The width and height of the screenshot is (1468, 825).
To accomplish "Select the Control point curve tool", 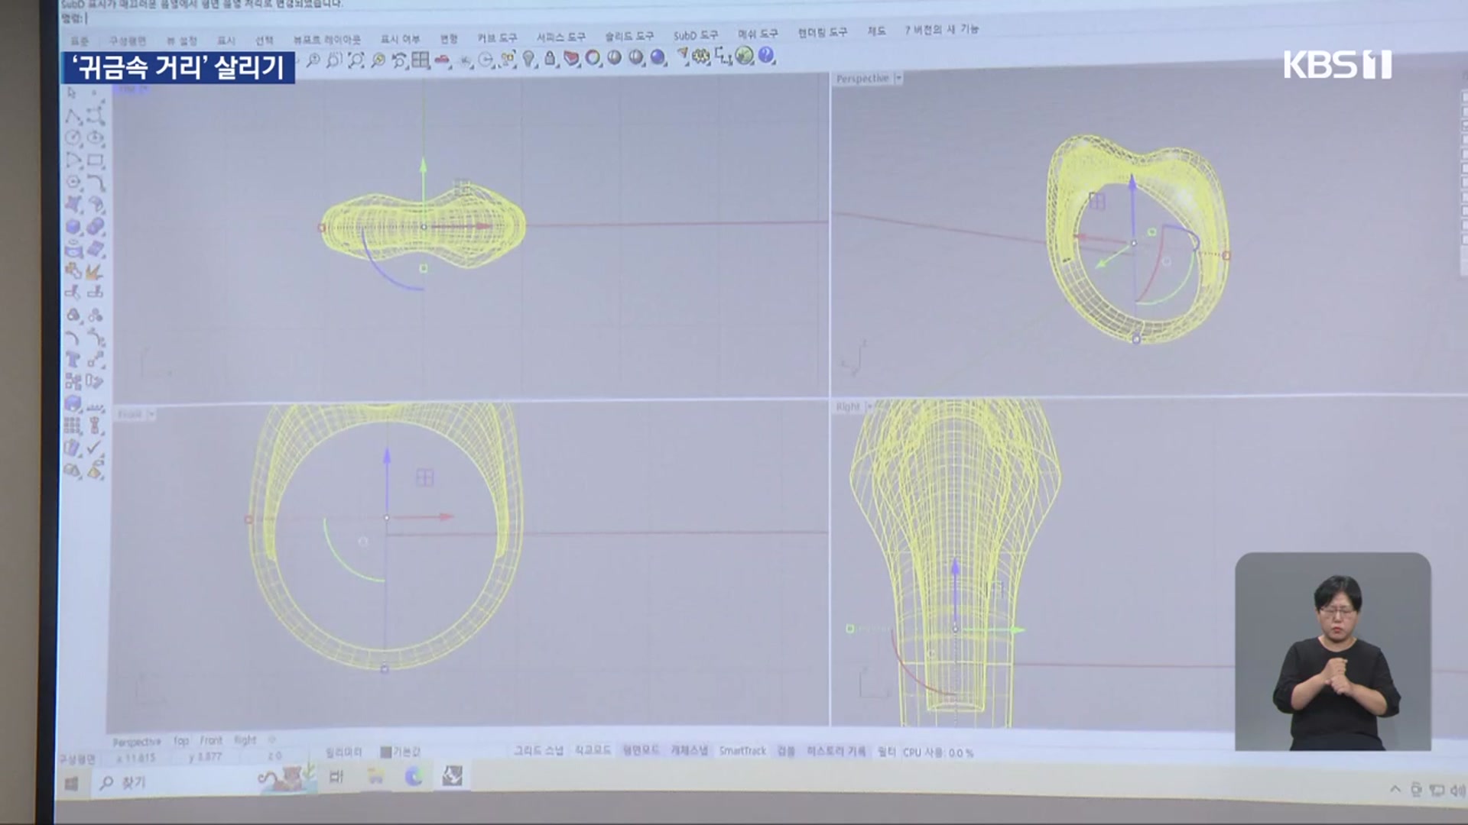I will (96, 116).
